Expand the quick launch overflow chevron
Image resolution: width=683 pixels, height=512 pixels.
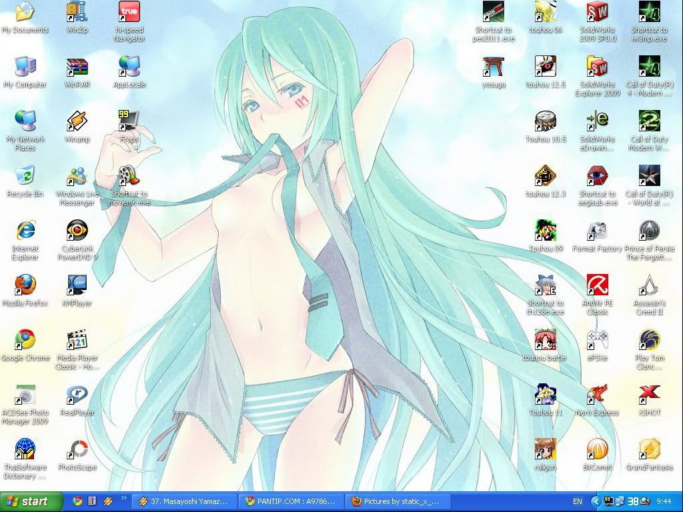tap(123, 497)
